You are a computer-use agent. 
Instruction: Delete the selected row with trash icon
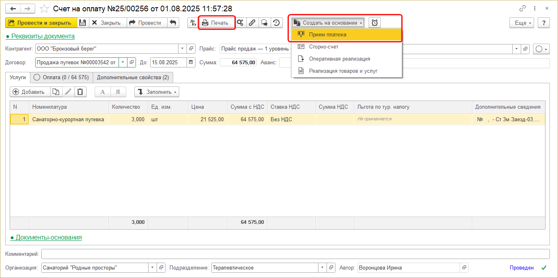tap(81, 92)
